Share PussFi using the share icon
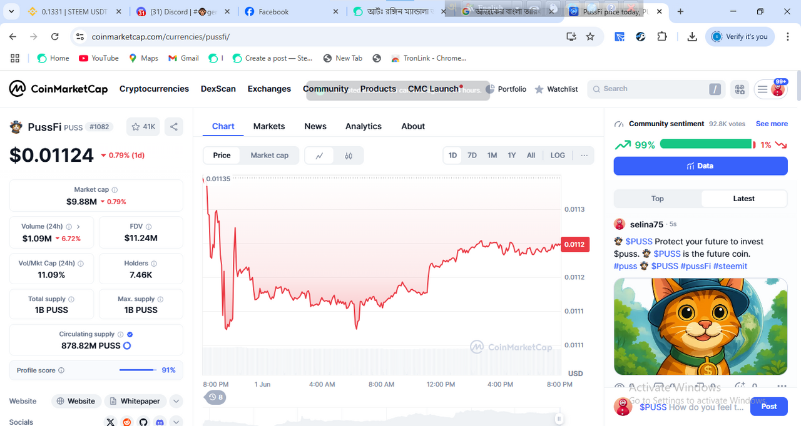Screen dimensions: 801x426 174,127
